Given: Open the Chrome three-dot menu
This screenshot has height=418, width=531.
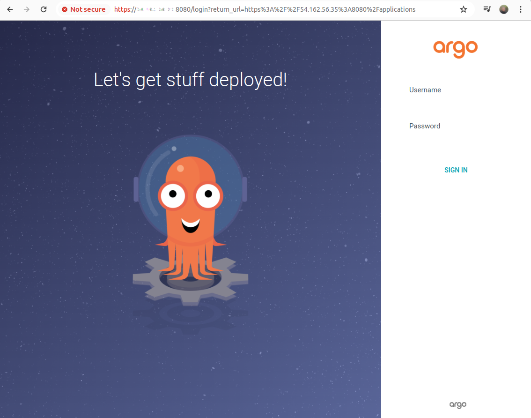Looking at the screenshot, I should (521, 9).
